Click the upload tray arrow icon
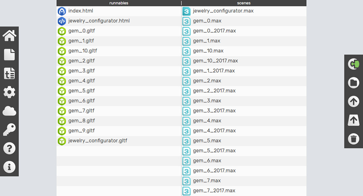The height and width of the screenshot is (196, 363). click(x=354, y=120)
